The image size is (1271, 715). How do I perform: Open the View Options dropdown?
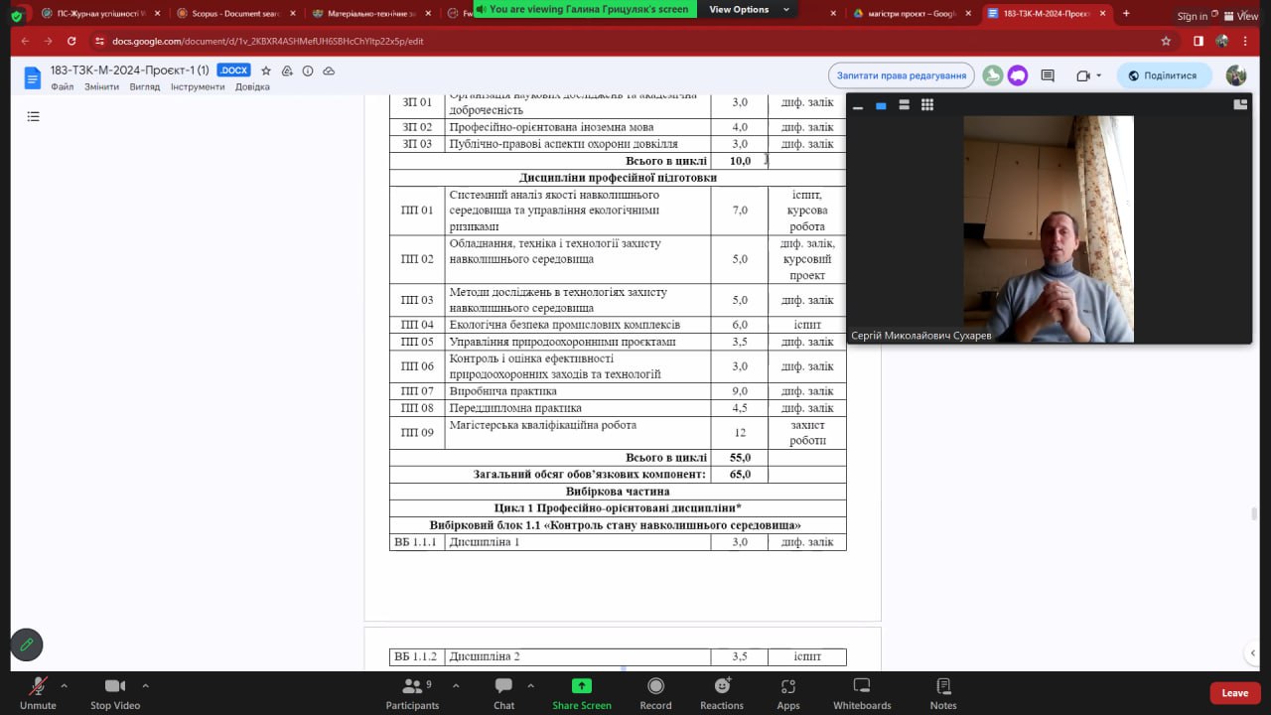pos(748,9)
